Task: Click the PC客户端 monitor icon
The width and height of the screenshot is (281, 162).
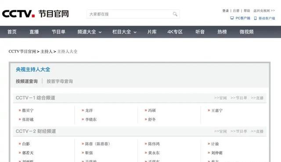Action: pos(232,18)
